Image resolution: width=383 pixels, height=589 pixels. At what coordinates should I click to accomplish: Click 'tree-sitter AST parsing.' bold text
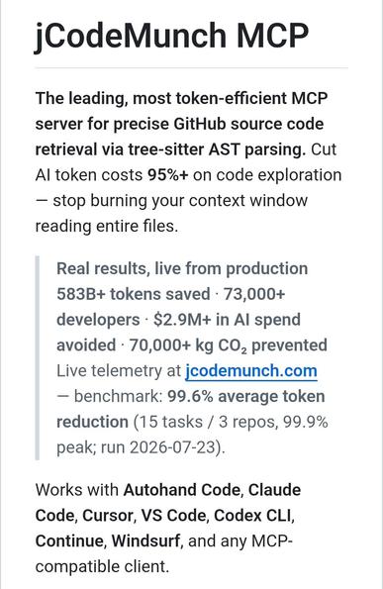coord(218,149)
